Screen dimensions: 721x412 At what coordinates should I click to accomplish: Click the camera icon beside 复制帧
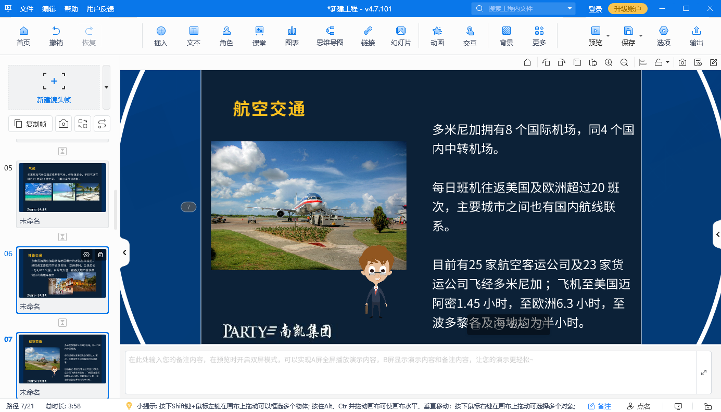click(64, 124)
